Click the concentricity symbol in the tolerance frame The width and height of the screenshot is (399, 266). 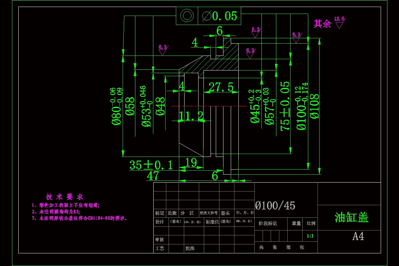tap(187, 16)
